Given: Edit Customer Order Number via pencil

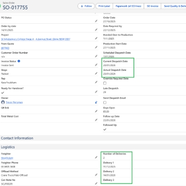Looking at the screenshot, I should pos(96,56).
